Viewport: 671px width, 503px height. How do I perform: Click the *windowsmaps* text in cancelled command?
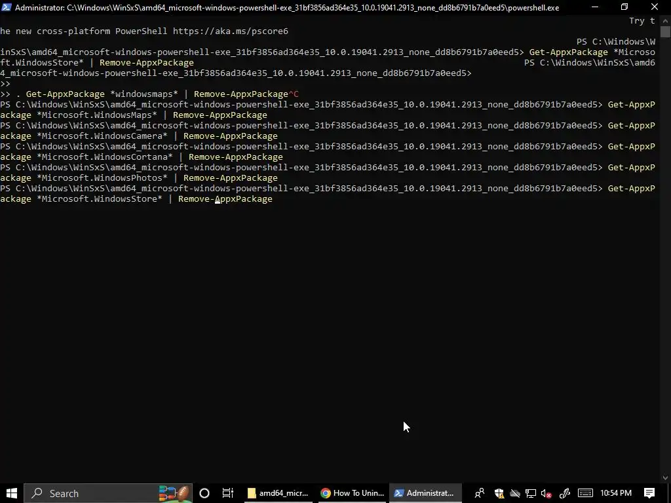click(x=144, y=94)
